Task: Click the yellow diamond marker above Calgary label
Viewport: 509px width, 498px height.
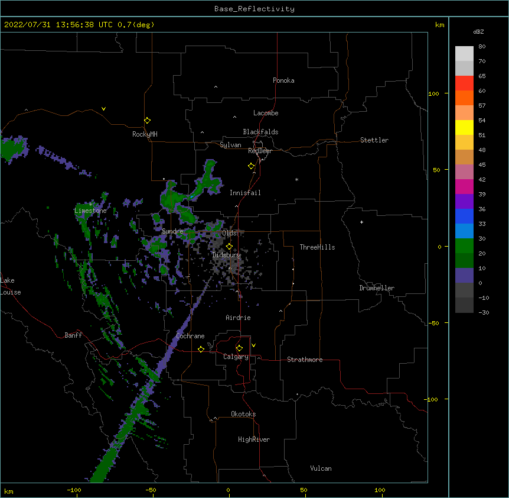Action: pos(239,348)
